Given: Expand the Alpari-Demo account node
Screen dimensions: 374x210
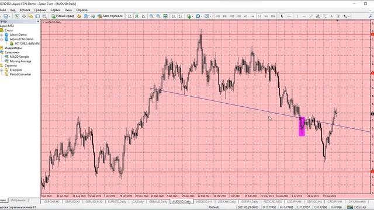Looking at the screenshot, I should click(2, 35).
